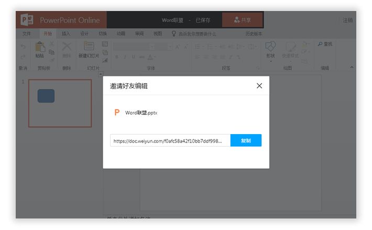Click the Delete X icon

tap(67, 47)
